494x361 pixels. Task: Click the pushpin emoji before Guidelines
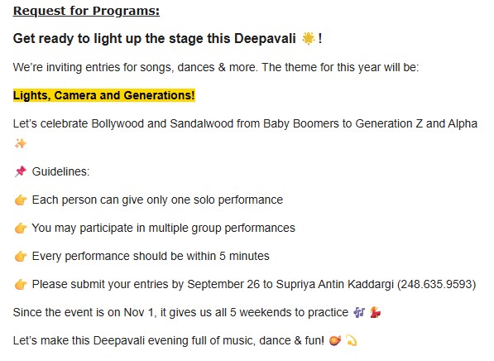click(21, 171)
